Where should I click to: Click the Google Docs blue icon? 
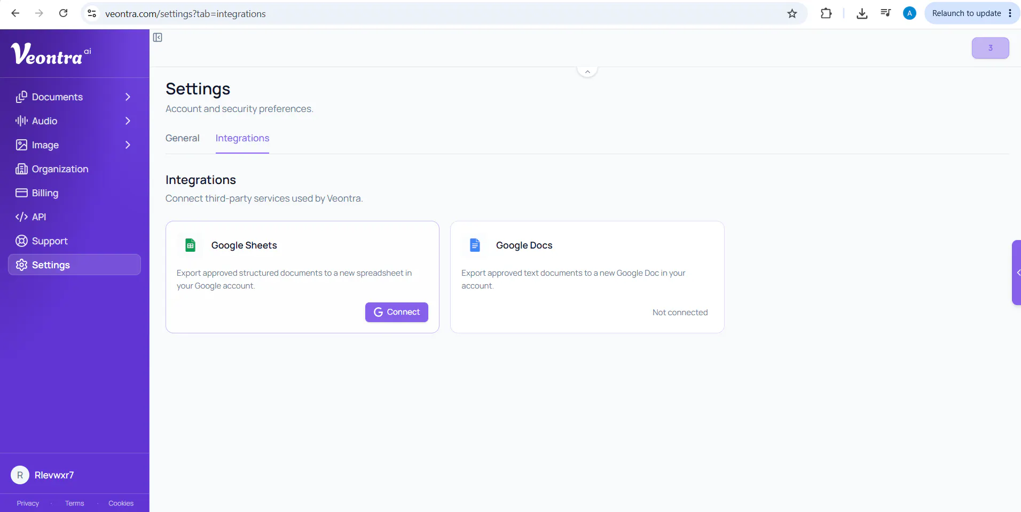click(x=475, y=245)
